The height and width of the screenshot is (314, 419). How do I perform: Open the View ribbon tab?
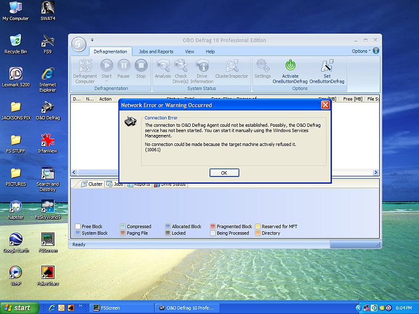pyautogui.click(x=190, y=52)
